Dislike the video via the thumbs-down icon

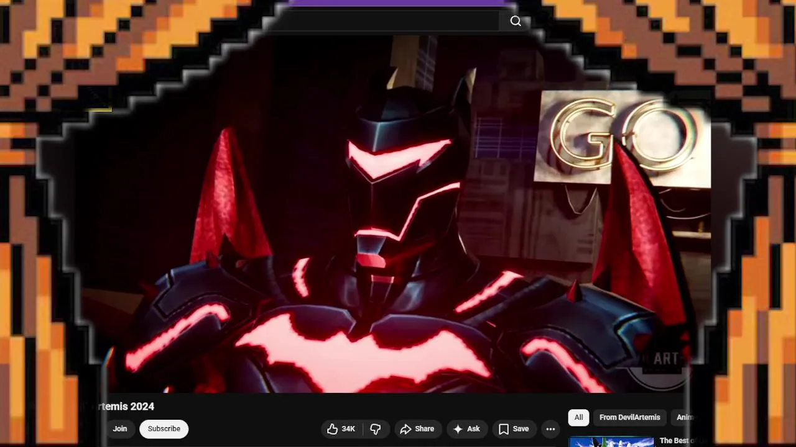[x=376, y=429]
